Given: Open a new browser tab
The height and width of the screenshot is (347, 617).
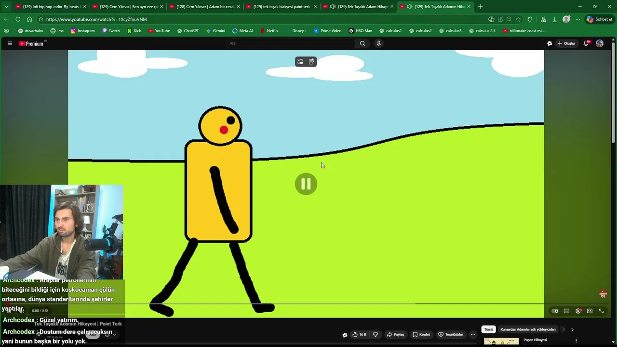Looking at the screenshot, I should click(480, 7).
